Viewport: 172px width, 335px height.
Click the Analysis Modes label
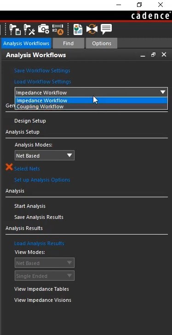pyautogui.click(x=34, y=145)
